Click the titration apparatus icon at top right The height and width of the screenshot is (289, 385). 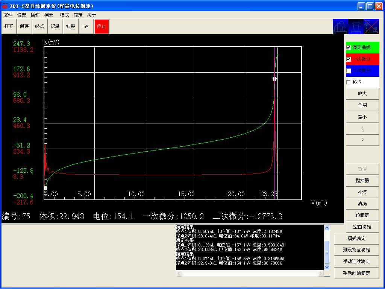point(340,27)
